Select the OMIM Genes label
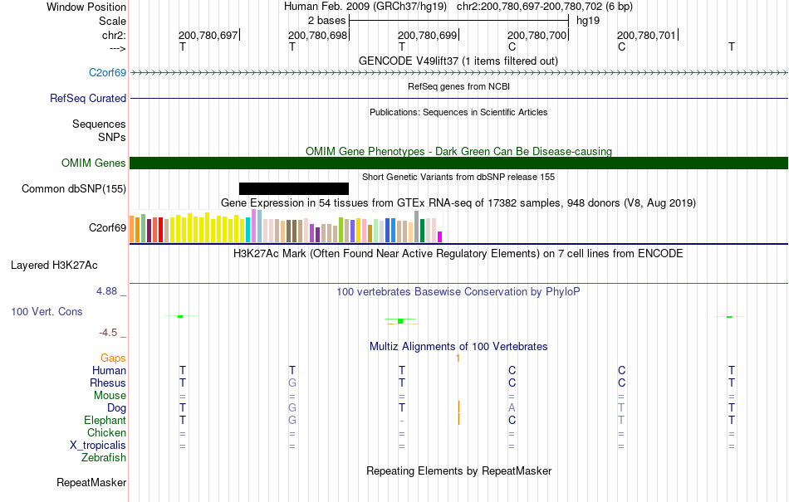 pos(93,163)
